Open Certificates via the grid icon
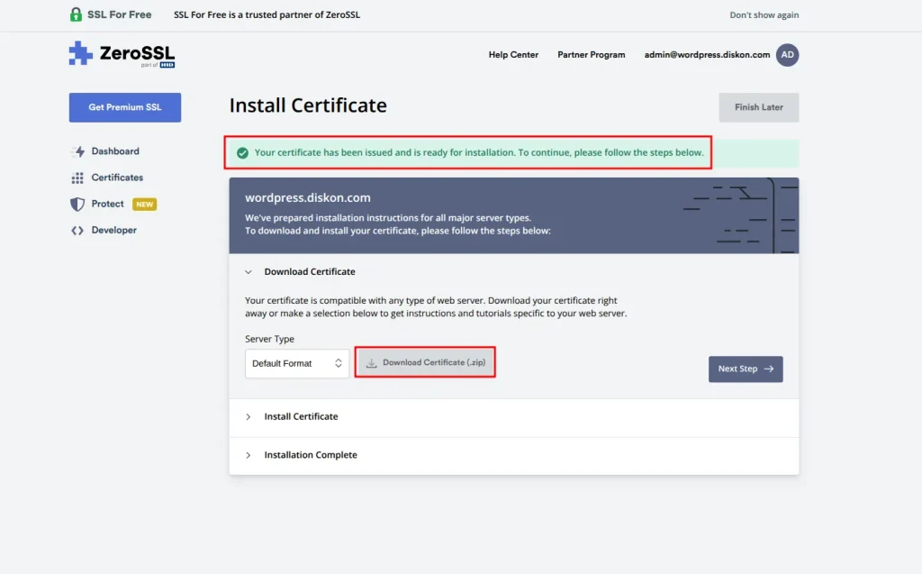The image size is (922, 574). point(77,177)
